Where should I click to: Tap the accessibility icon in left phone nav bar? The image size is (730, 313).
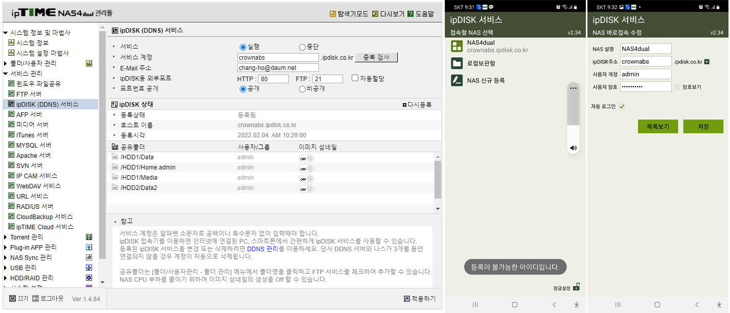click(577, 304)
